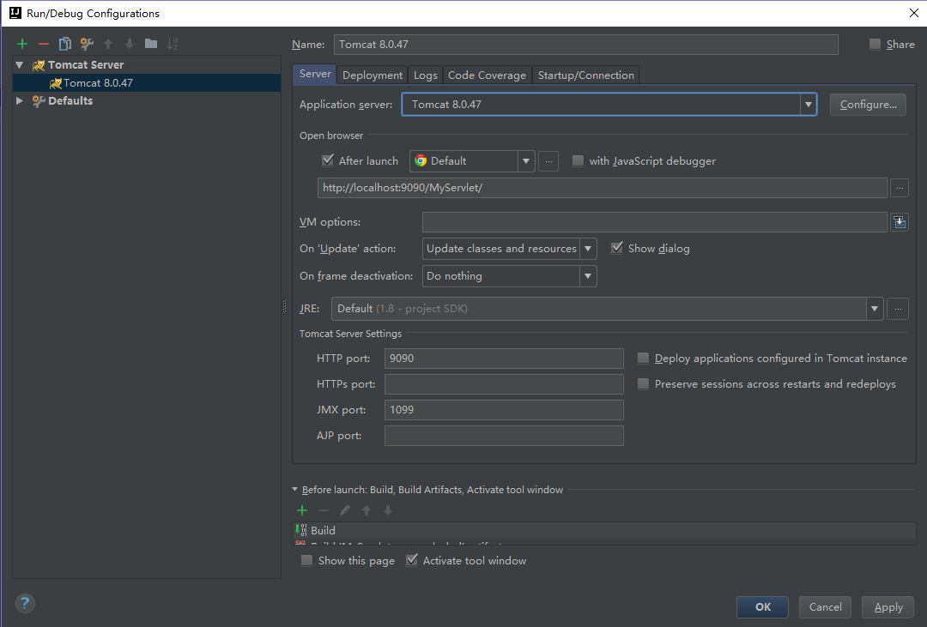Viewport: 927px width, 627px height.
Task: Click the HTTPs port field
Action: 504,384
